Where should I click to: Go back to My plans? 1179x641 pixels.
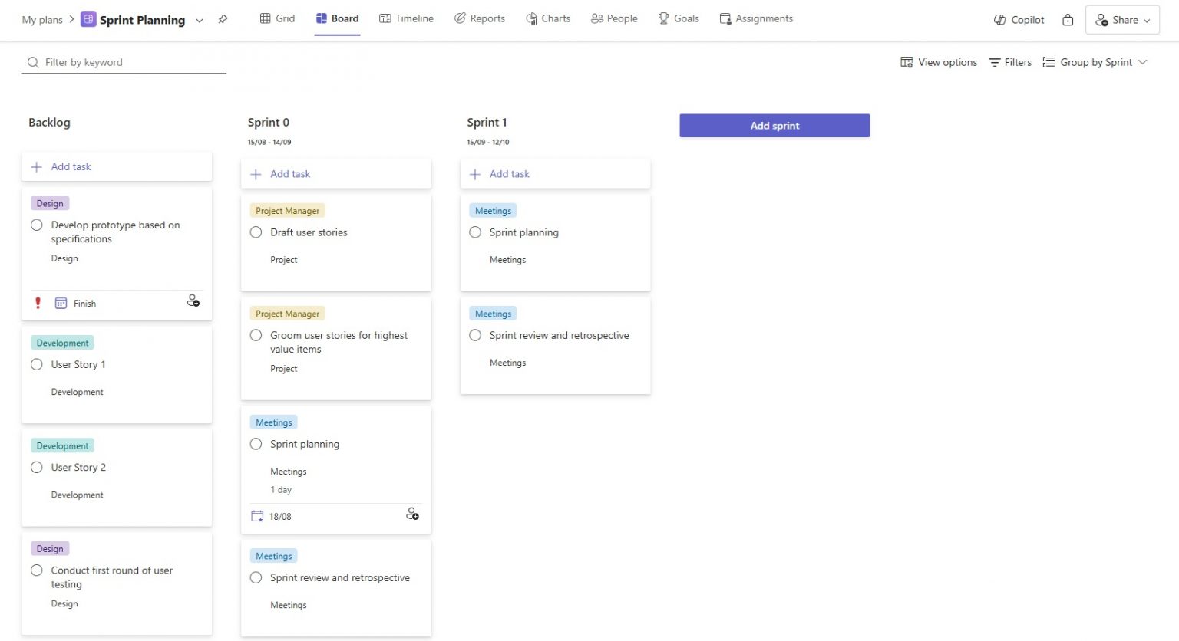click(x=41, y=20)
